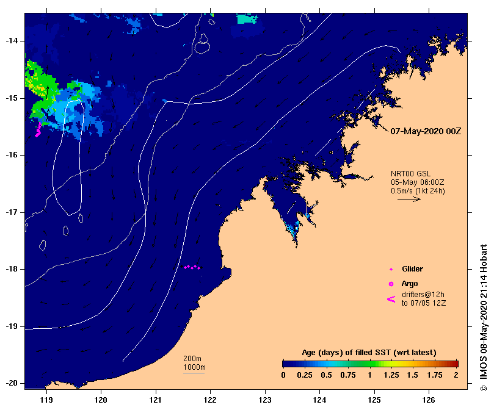494x410 pixels.
Task: Click the colorbar tick label 0.75
Action: [348, 375]
